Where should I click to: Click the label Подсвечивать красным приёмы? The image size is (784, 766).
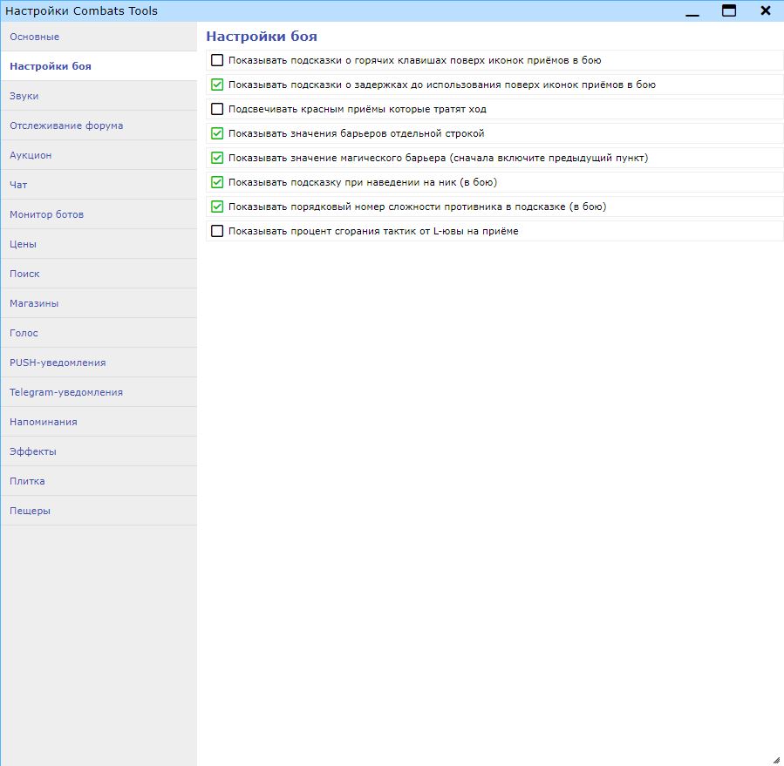[357, 109]
